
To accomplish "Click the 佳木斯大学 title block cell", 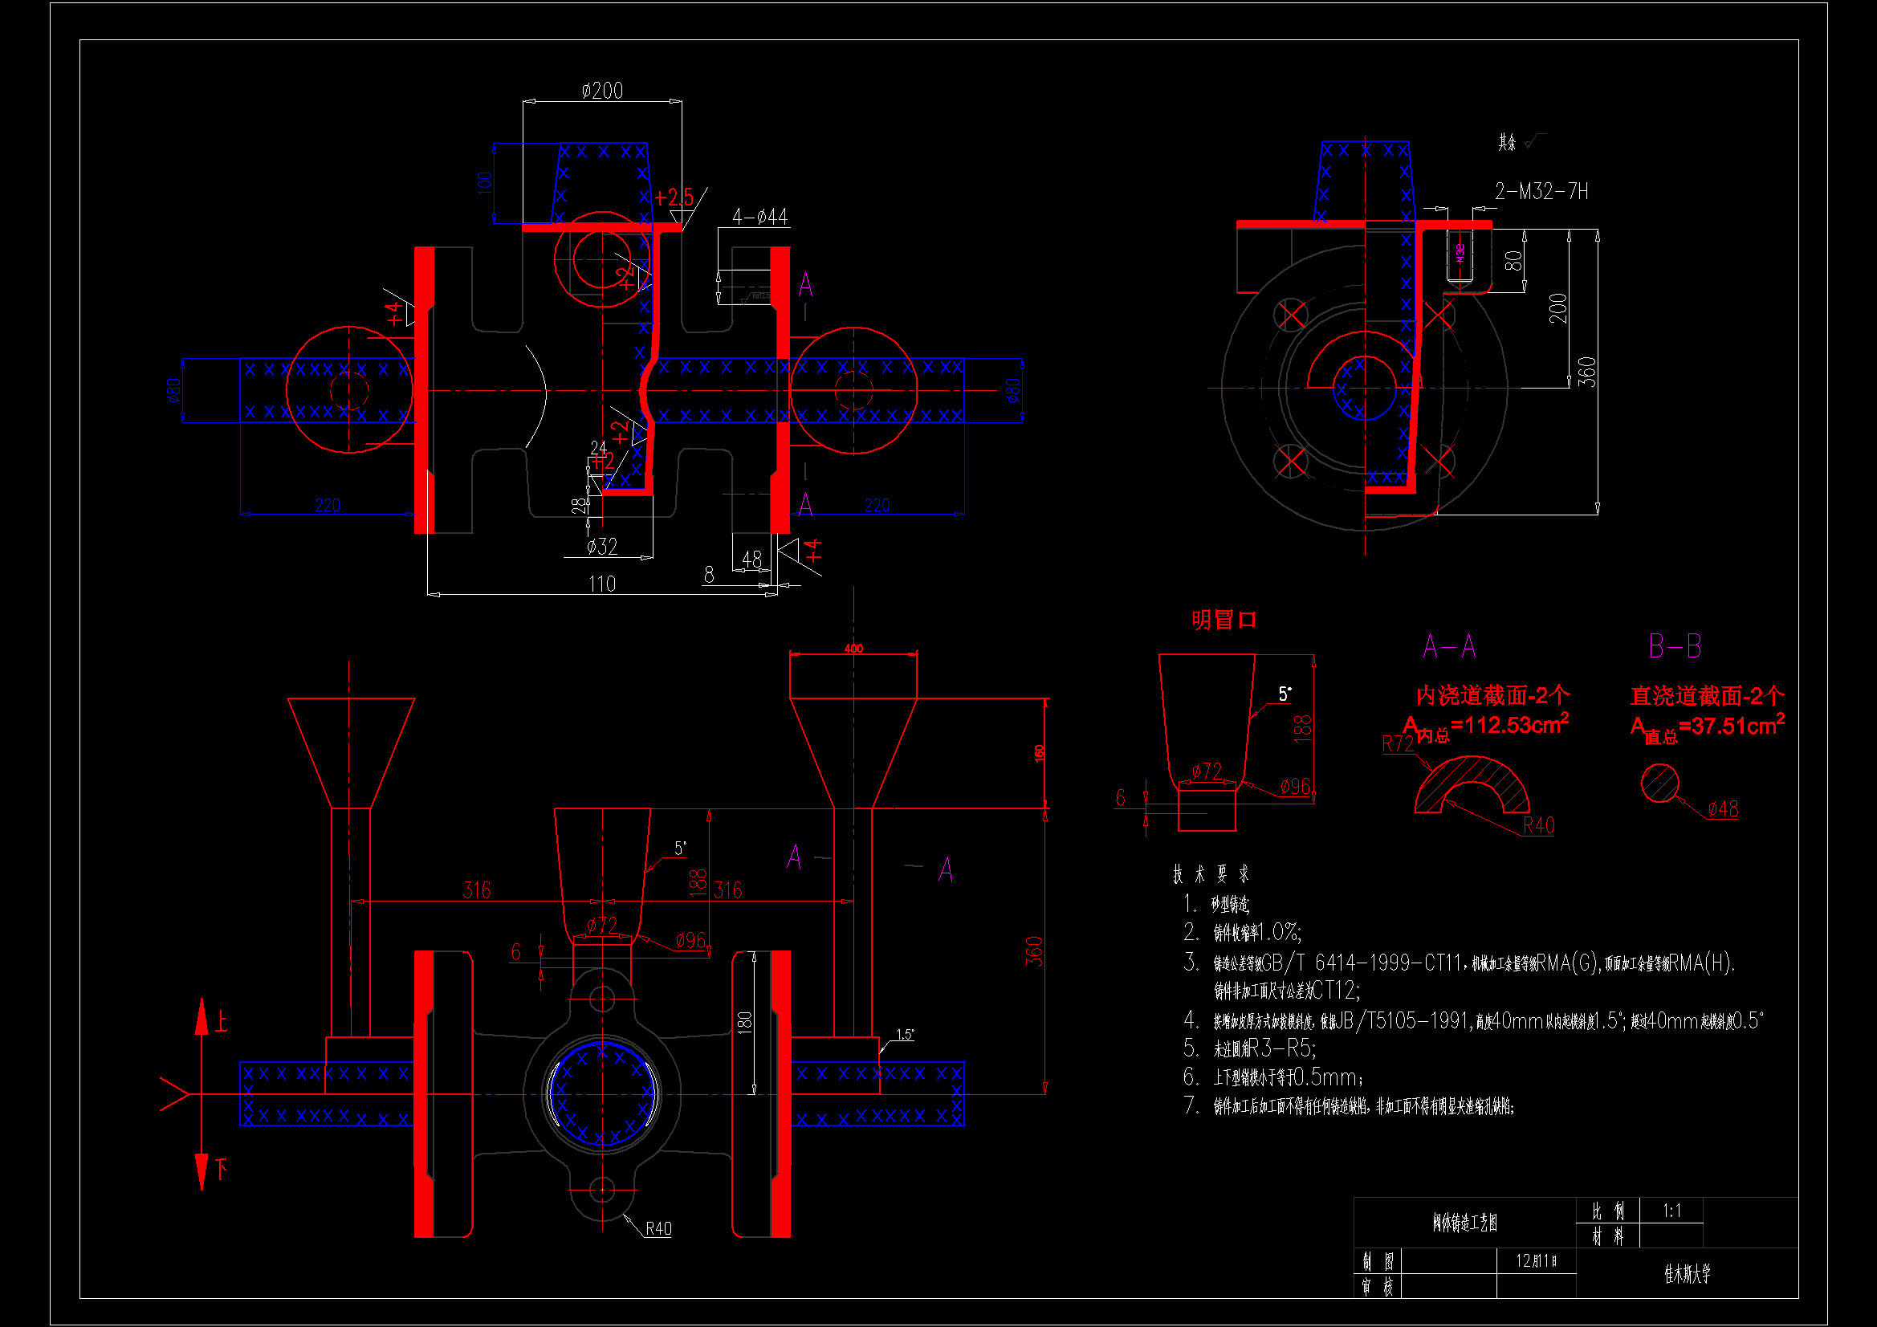I will click(1687, 1274).
